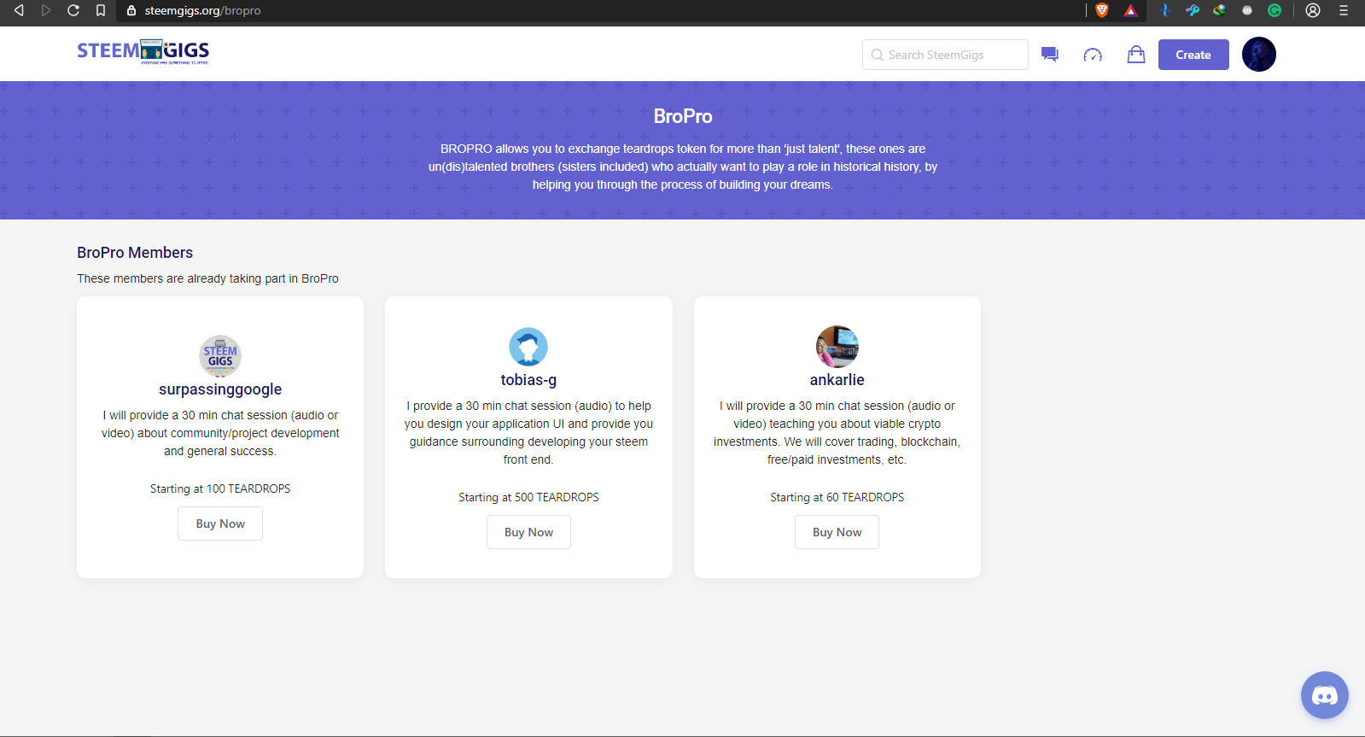The width and height of the screenshot is (1365, 737).
Task: Open the gray round extension icon
Action: pyautogui.click(x=1247, y=10)
